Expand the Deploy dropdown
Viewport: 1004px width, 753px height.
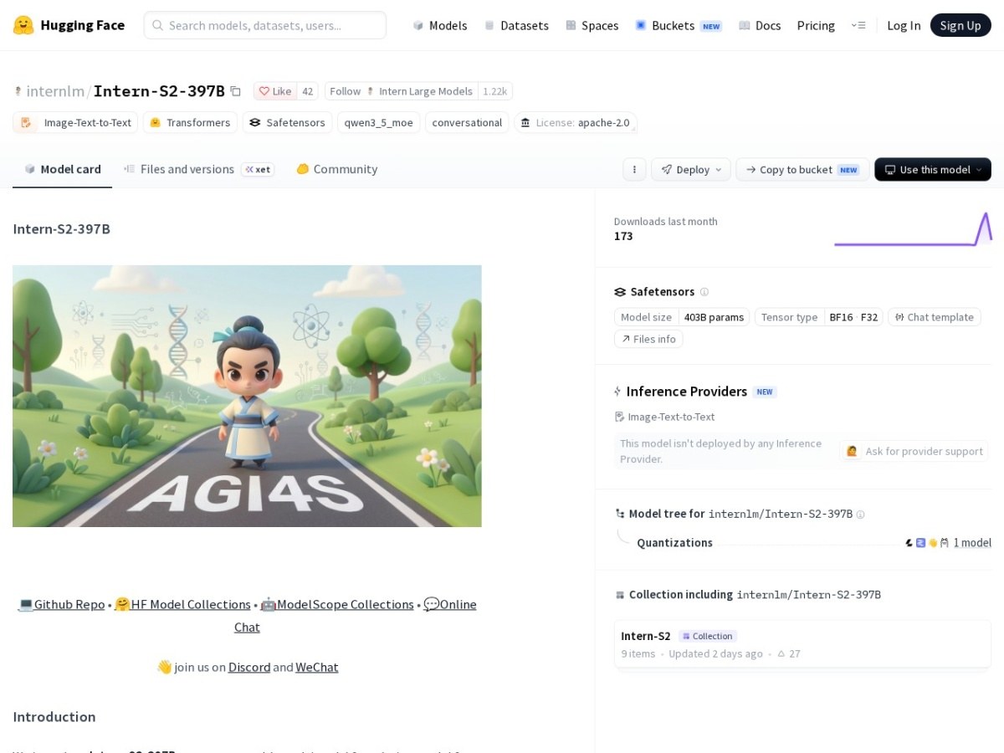(x=691, y=169)
